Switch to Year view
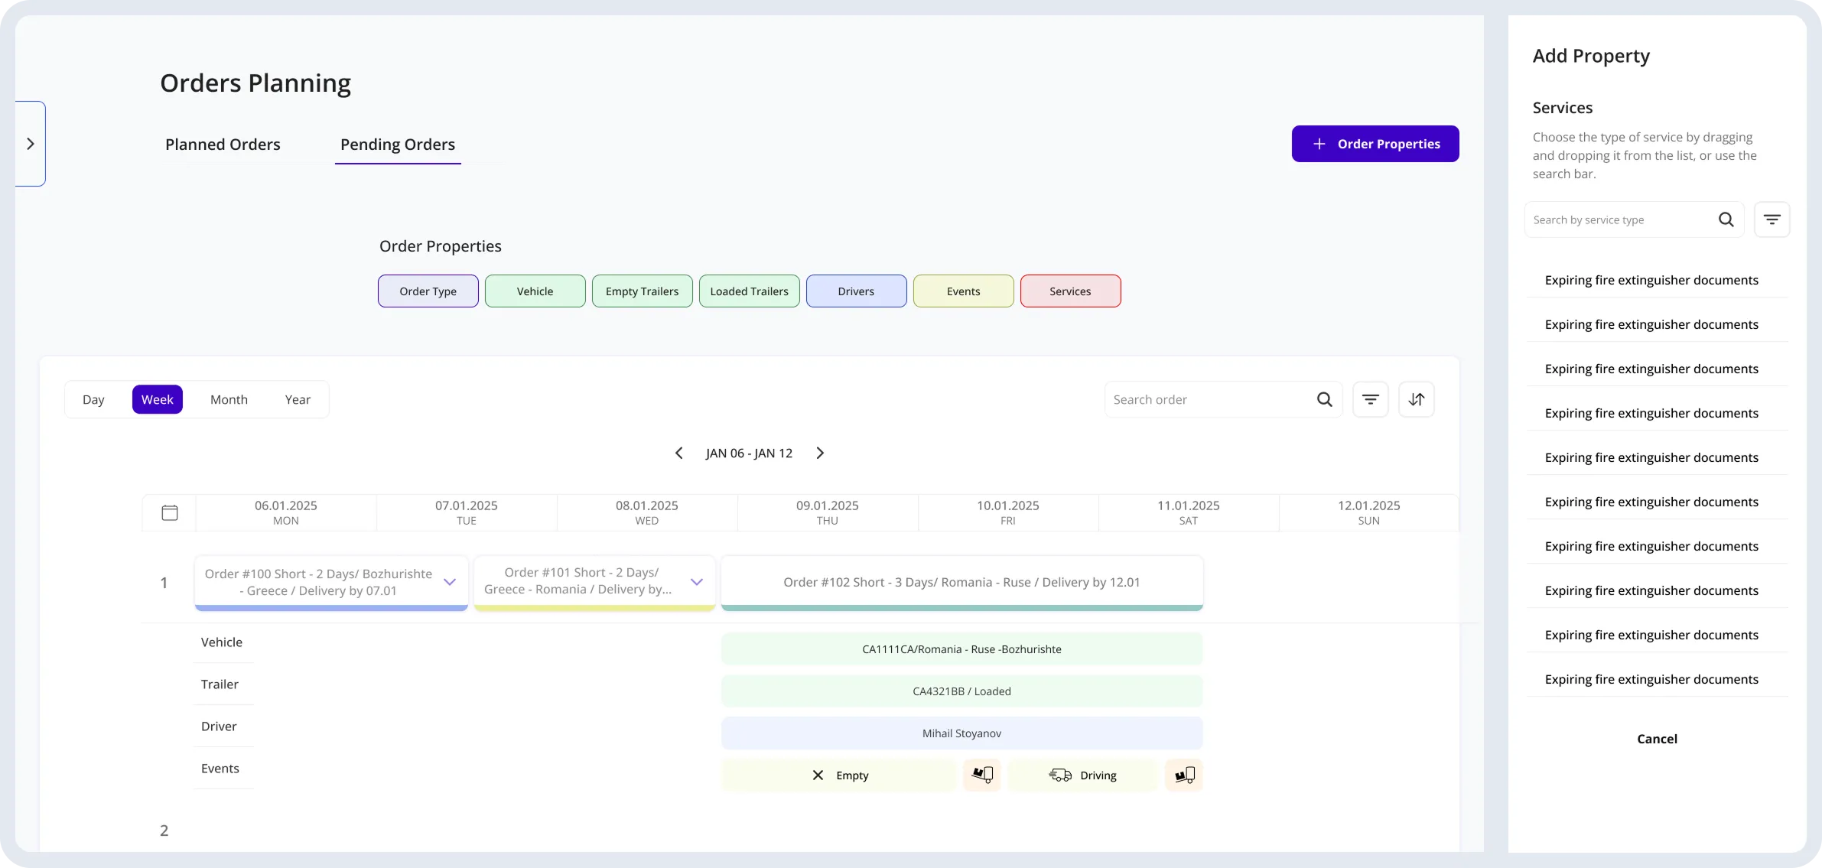1822x868 pixels. click(298, 399)
